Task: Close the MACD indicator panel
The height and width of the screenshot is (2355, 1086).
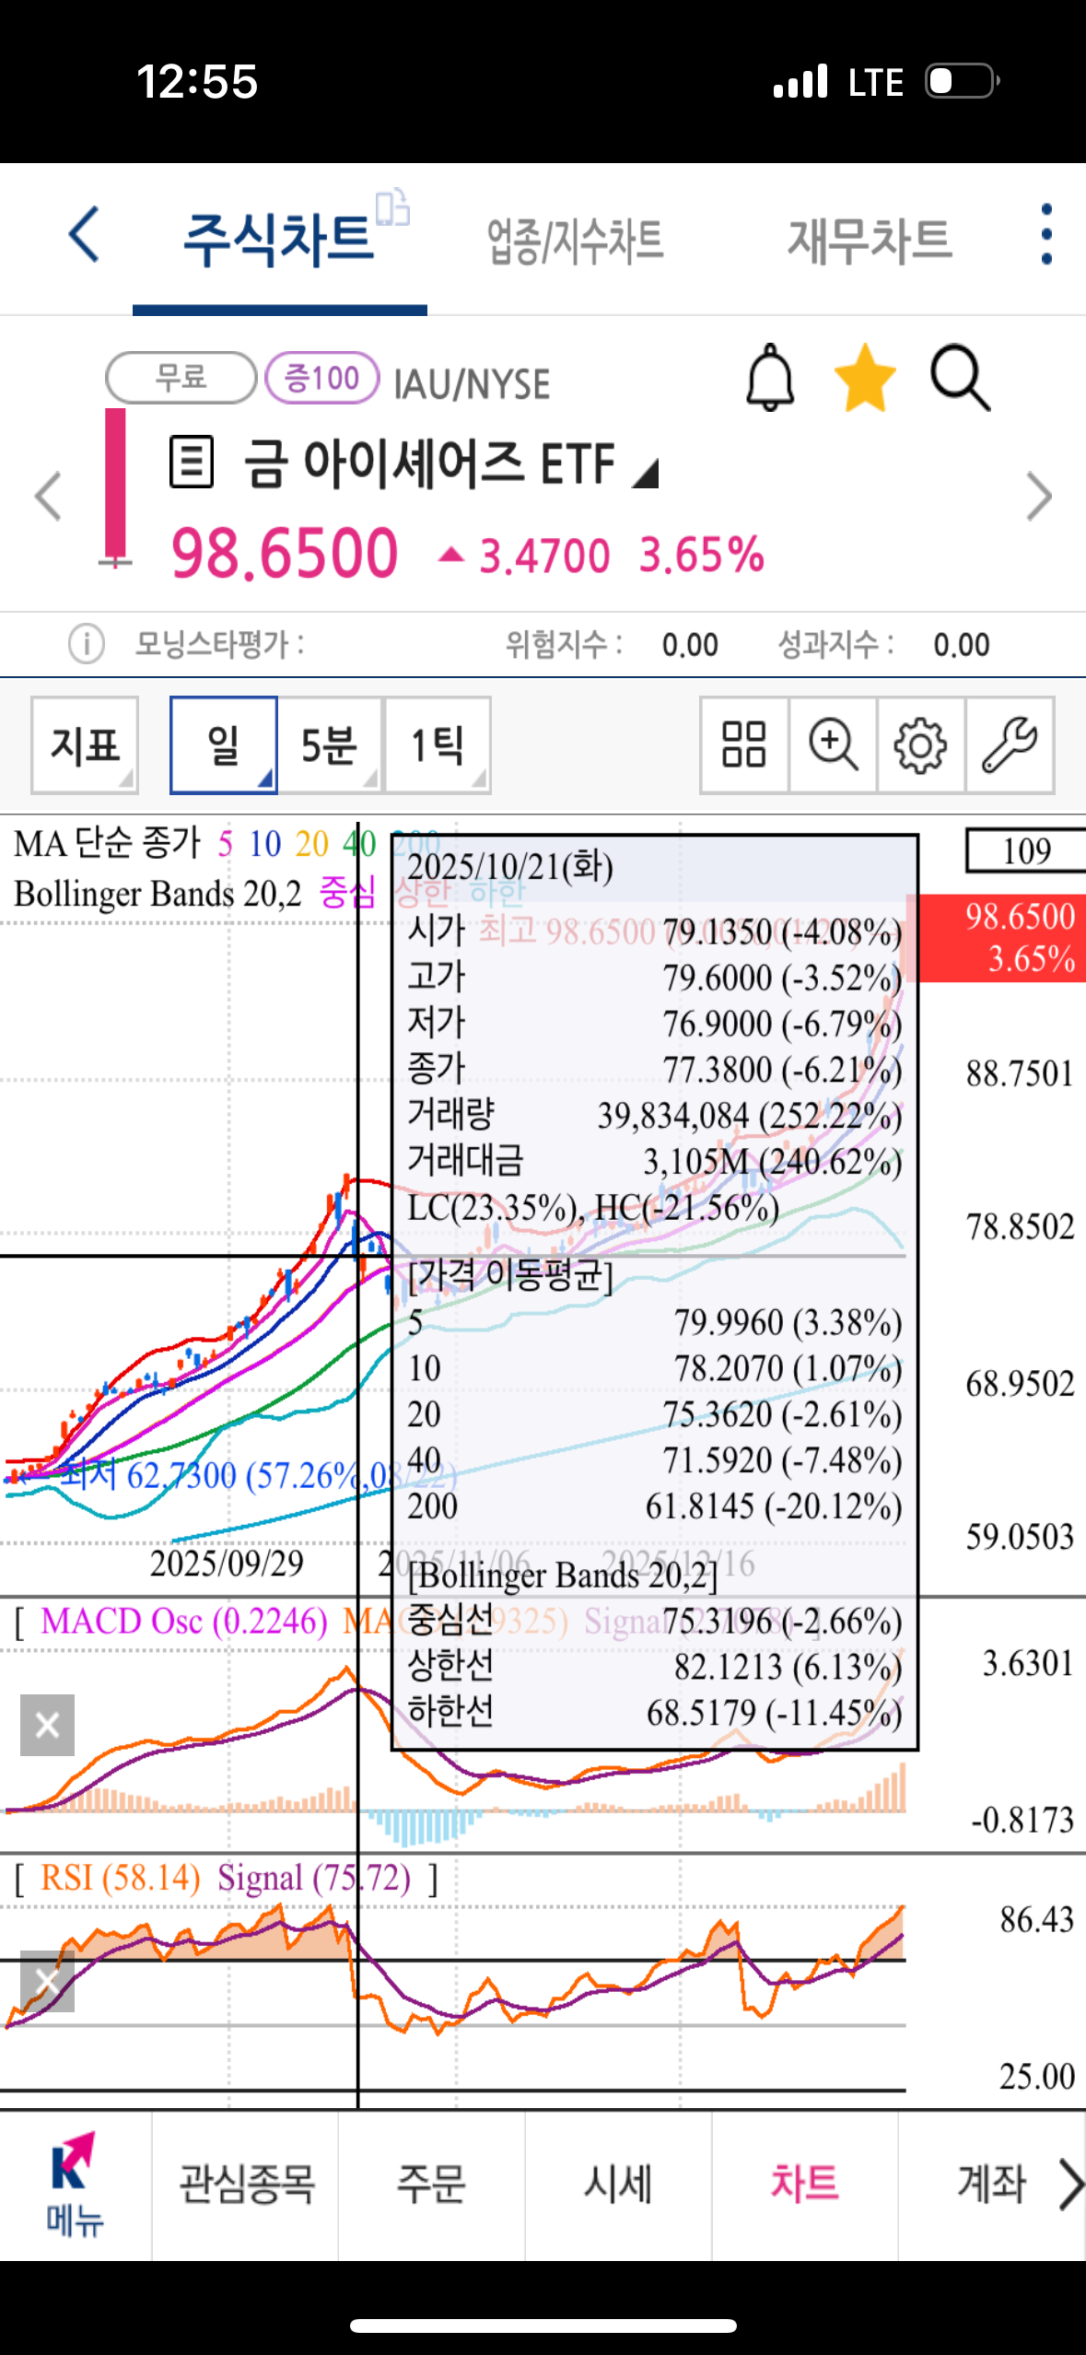Action: pyautogui.click(x=47, y=1725)
